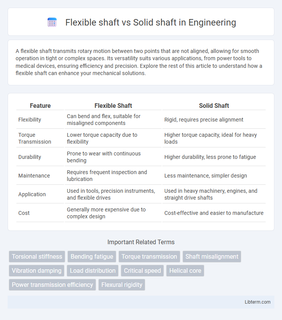This screenshot has width=282, height=320.
Task: Select the Maintenance row label
Action: (34, 176)
